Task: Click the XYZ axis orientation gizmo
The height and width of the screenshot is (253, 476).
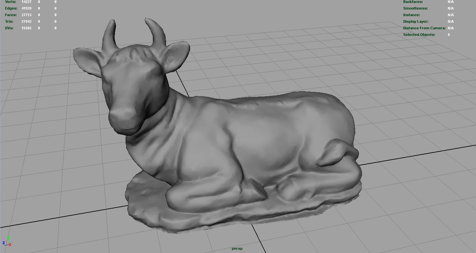Action: [x=7, y=241]
